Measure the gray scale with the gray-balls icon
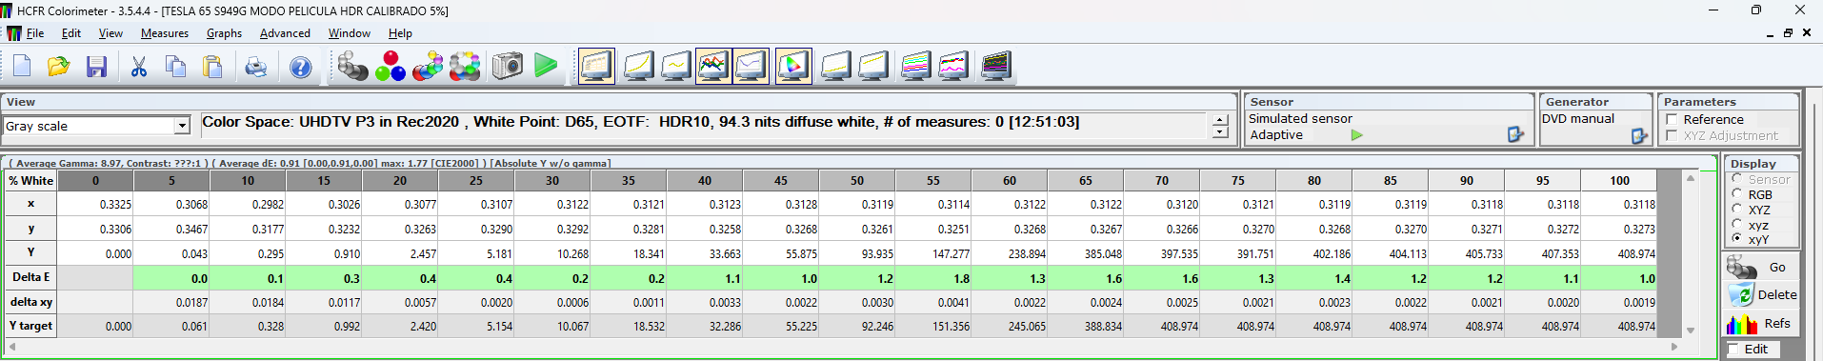The width and height of the screenshot is (1823, 361). point(352,67)
